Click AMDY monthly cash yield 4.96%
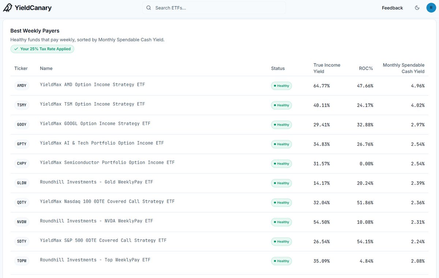Viewport: 439px width, 278px height. pyautogui.click(x=418, y=86)
